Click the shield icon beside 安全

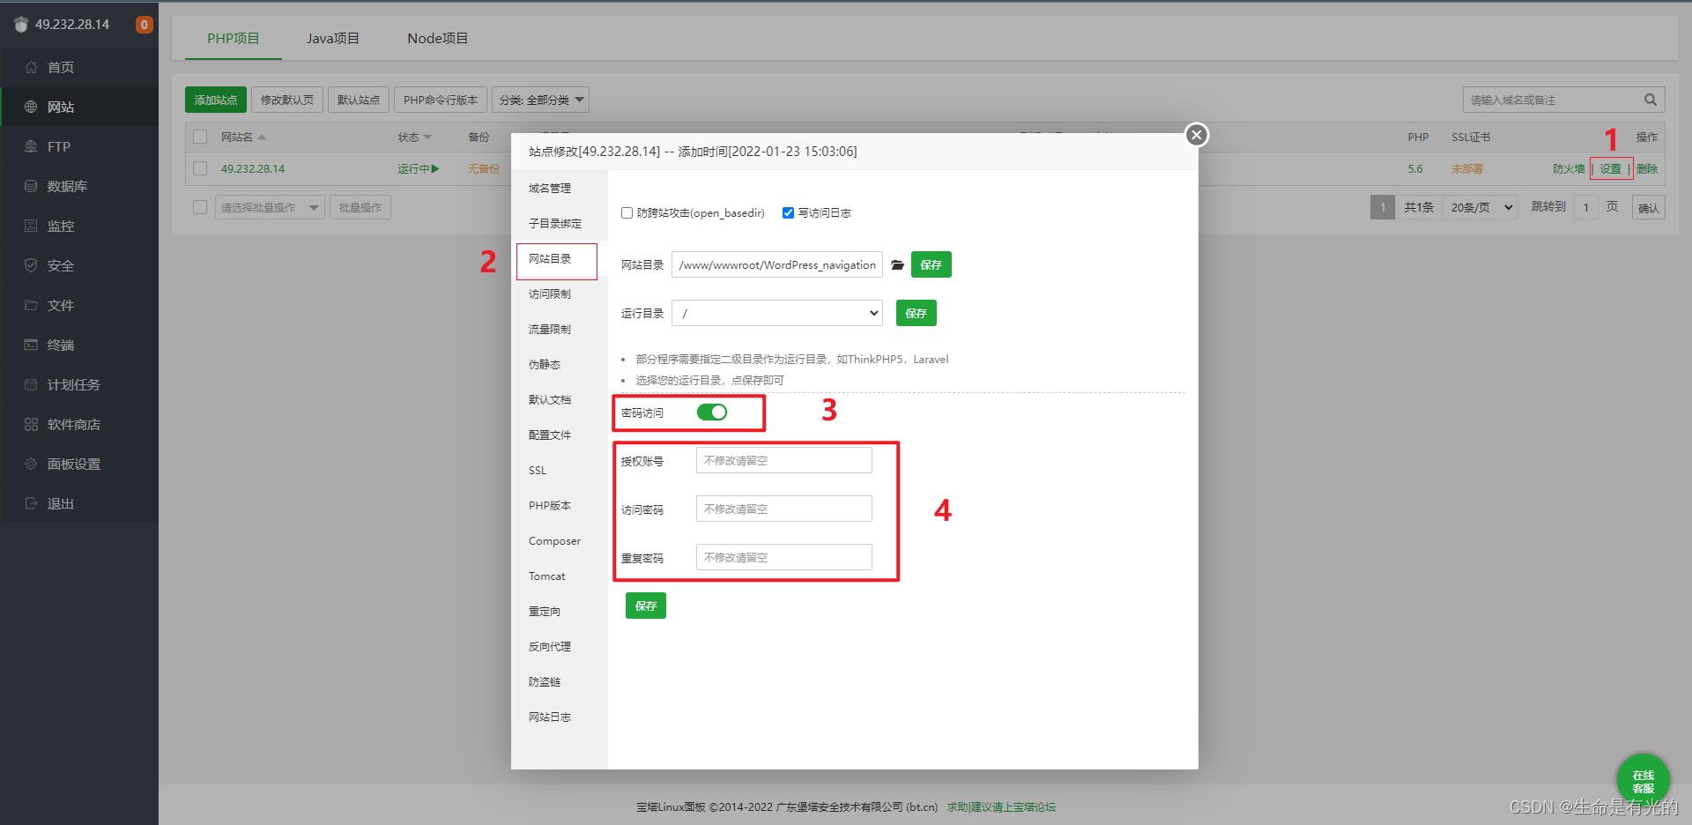pos(31,265)
